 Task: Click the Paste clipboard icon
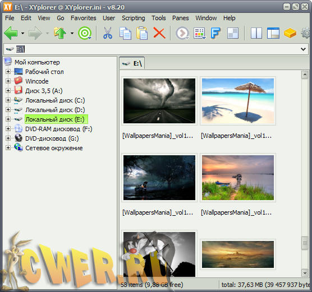click(x=142, y=33)
